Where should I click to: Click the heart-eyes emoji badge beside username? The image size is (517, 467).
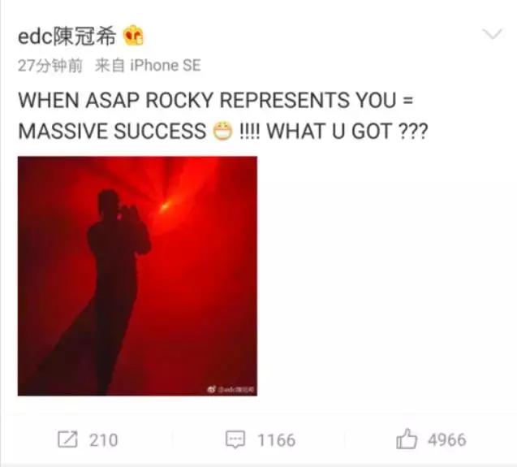pos(134,35)
